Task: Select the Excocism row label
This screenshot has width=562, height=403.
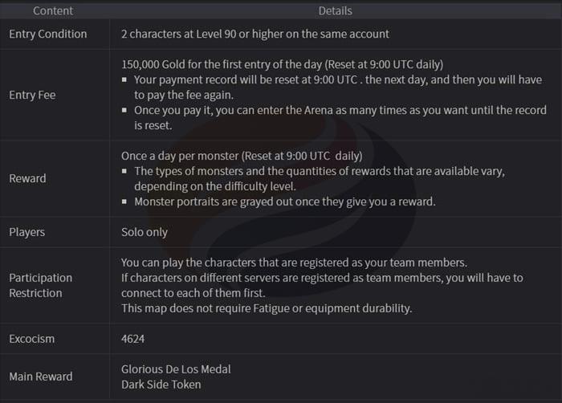Action: [32, 339]
